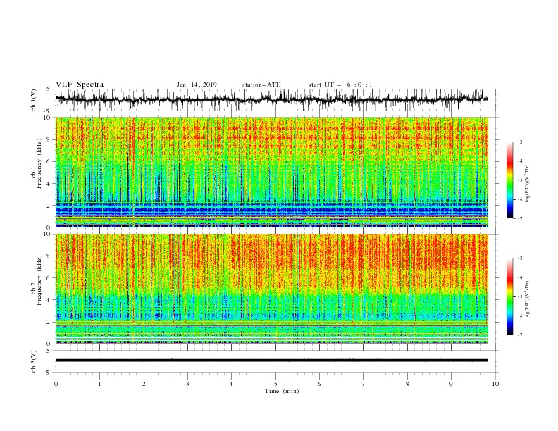Click the ch.2 spectrogram color scale bar
The image size is (558, 431).
509,296
